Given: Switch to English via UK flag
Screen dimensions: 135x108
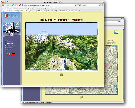Looking at the screenshot, I should pyautogui.click(x=9, y=54).
